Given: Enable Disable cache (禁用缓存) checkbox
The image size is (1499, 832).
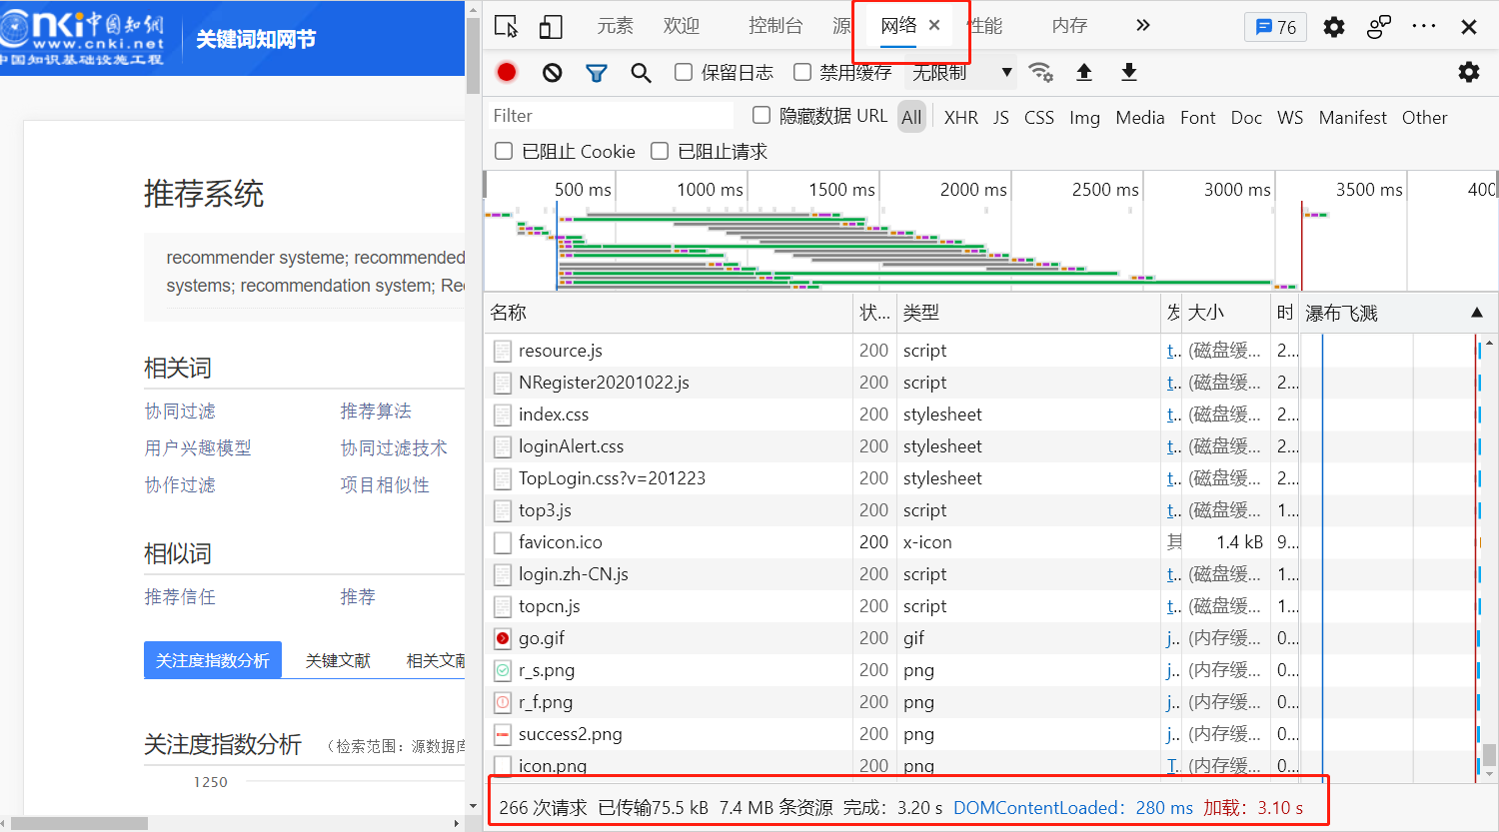Looking at the screenshot, I should tap(801, 72).
